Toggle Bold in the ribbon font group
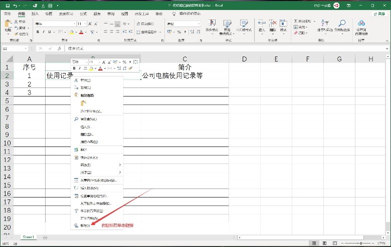Image resolution: width=391 pixels, height=247 pixels. coord(38,32)
